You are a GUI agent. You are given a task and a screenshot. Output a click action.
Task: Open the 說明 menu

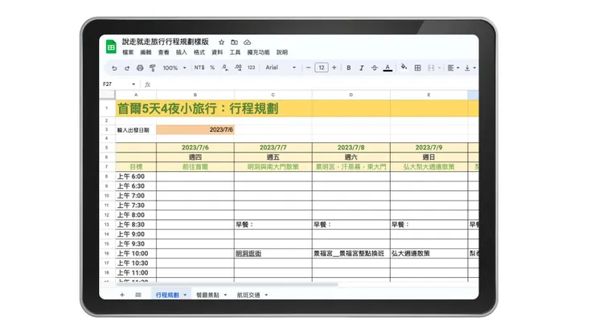pos(282,52)
